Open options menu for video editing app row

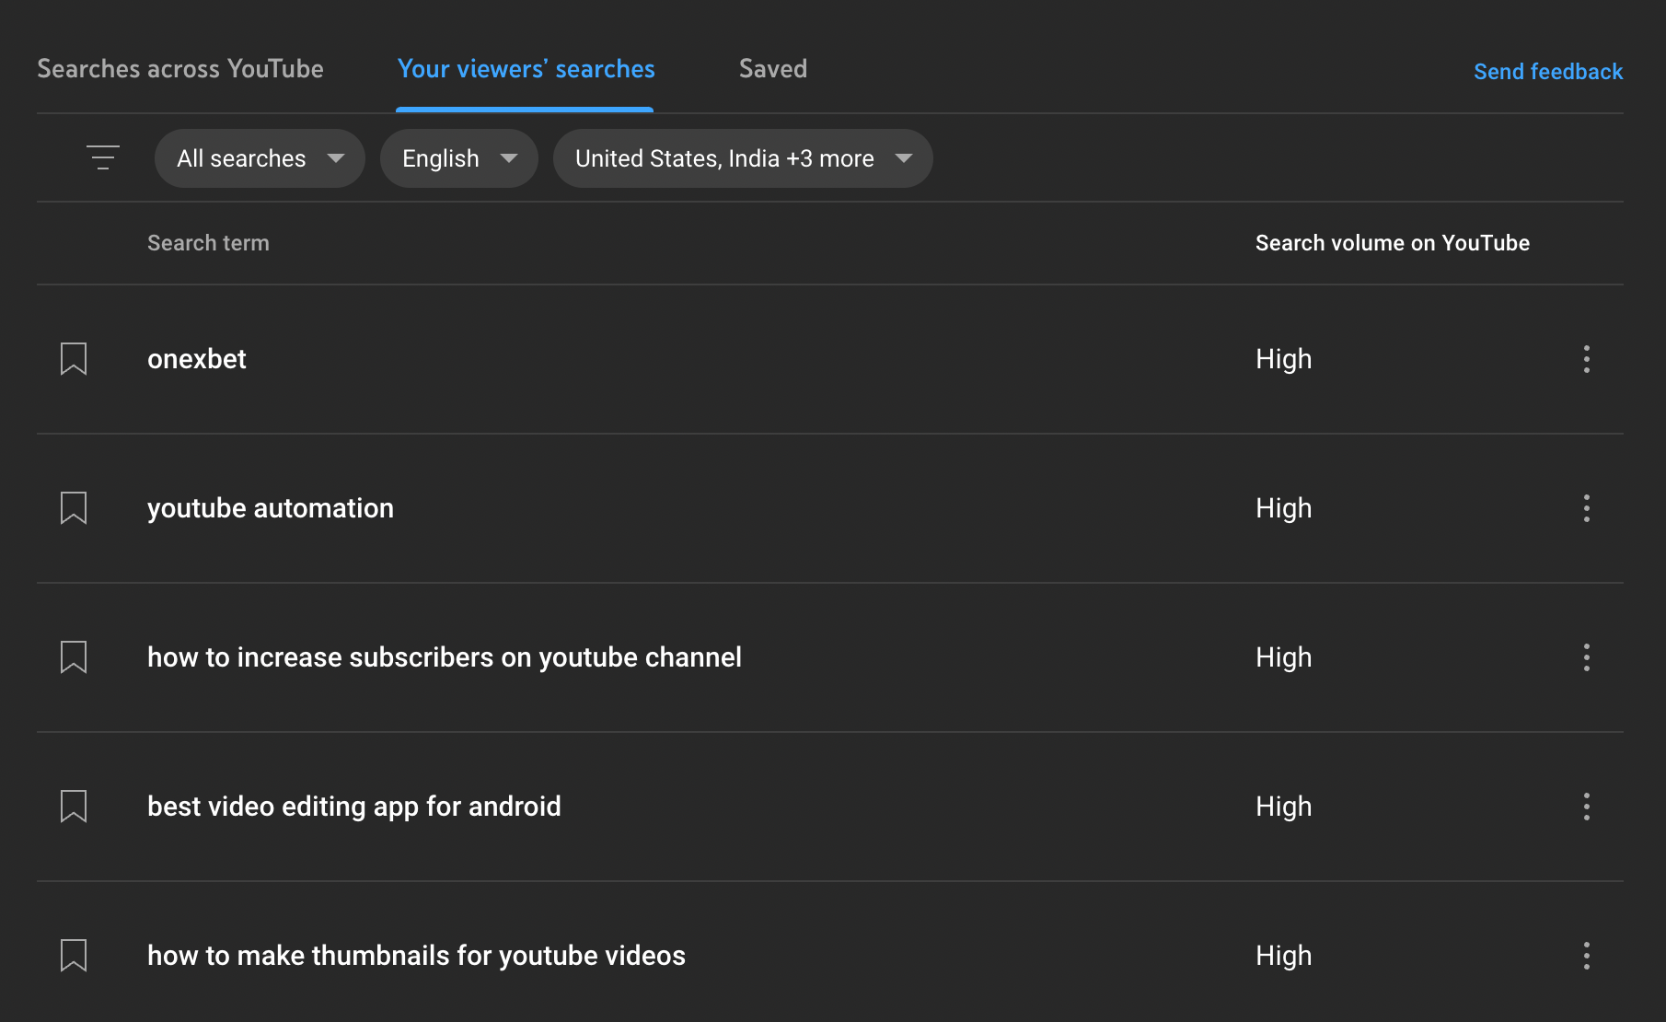click(1587, 807)
